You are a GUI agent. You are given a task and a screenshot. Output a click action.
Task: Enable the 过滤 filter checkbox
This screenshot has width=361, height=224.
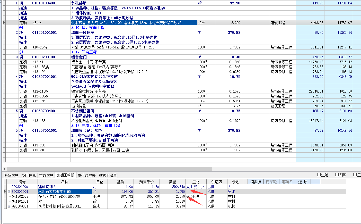[319, 175]
